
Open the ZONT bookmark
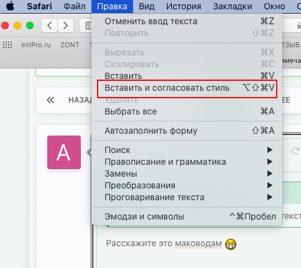point(70,45)
